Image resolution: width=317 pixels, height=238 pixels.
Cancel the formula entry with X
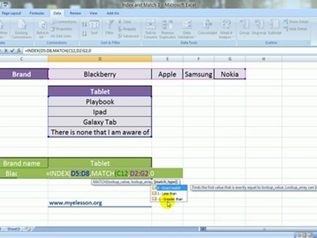6,51
